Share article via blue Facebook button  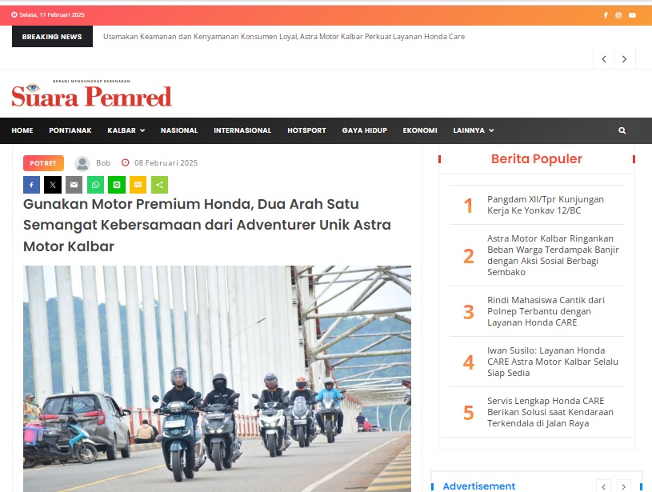pos(32,185)
